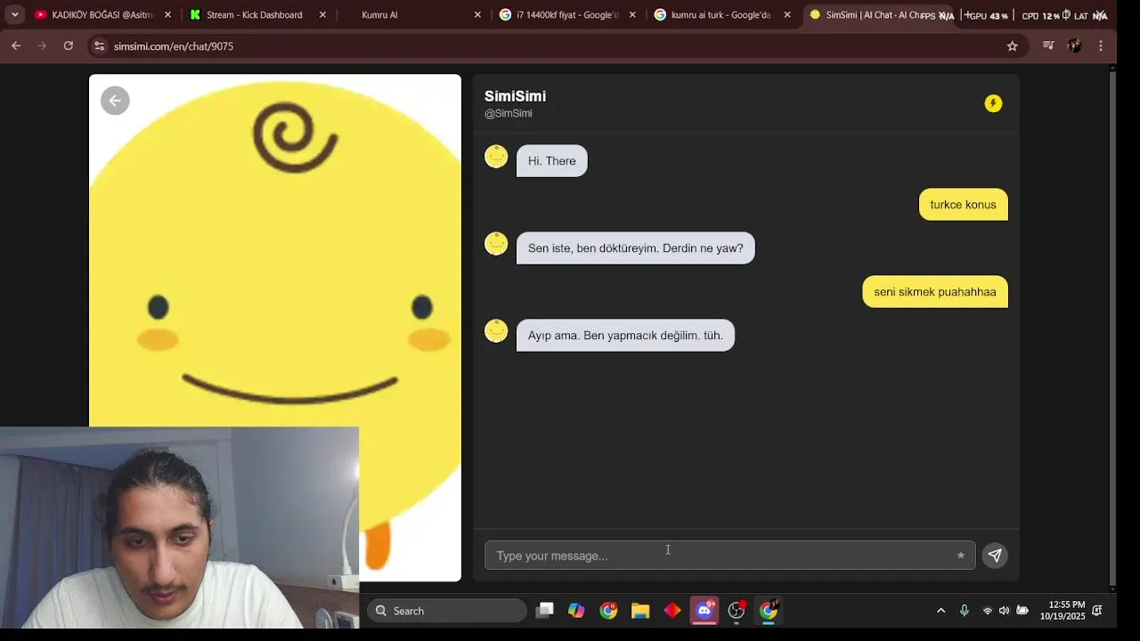Click the page vertical scrollbar
The image size is (1140, 641).
tap(1112, 329)
